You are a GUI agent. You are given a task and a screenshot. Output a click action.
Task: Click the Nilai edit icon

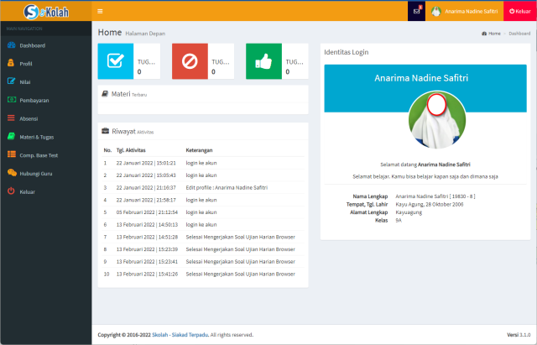click(x=11, y=81)
